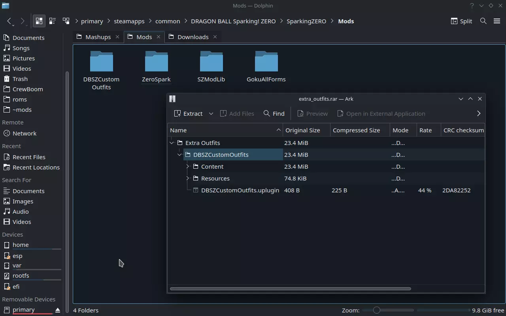
Task: Close the Mashups tab
Action: [x=117, y=37]
